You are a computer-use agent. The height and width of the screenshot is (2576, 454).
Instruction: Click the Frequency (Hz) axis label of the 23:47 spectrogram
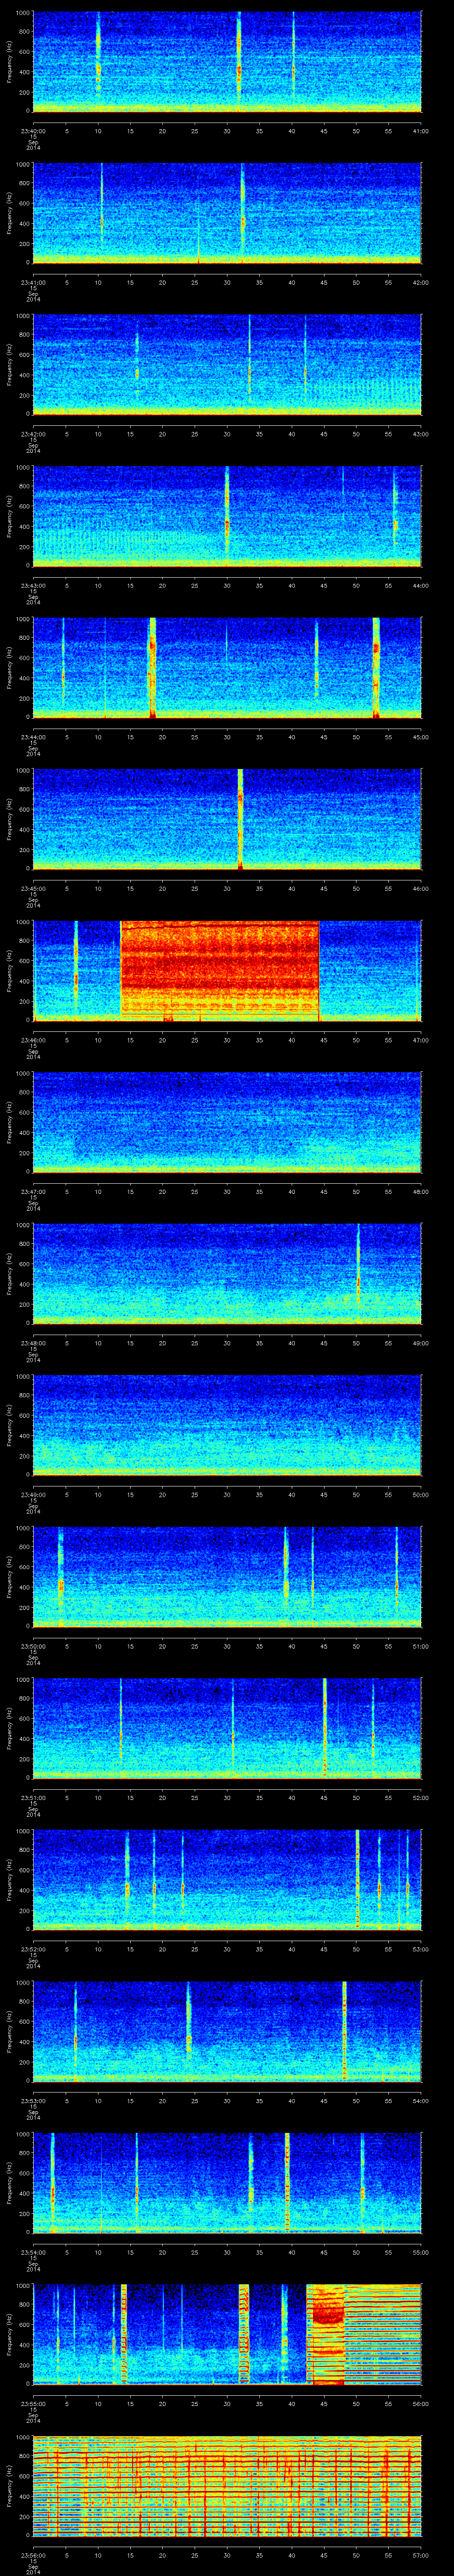coord(9,1122)
